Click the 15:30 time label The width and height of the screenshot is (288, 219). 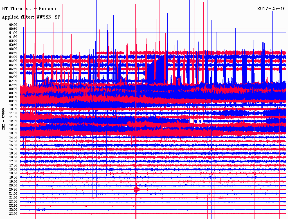point(13,149)
